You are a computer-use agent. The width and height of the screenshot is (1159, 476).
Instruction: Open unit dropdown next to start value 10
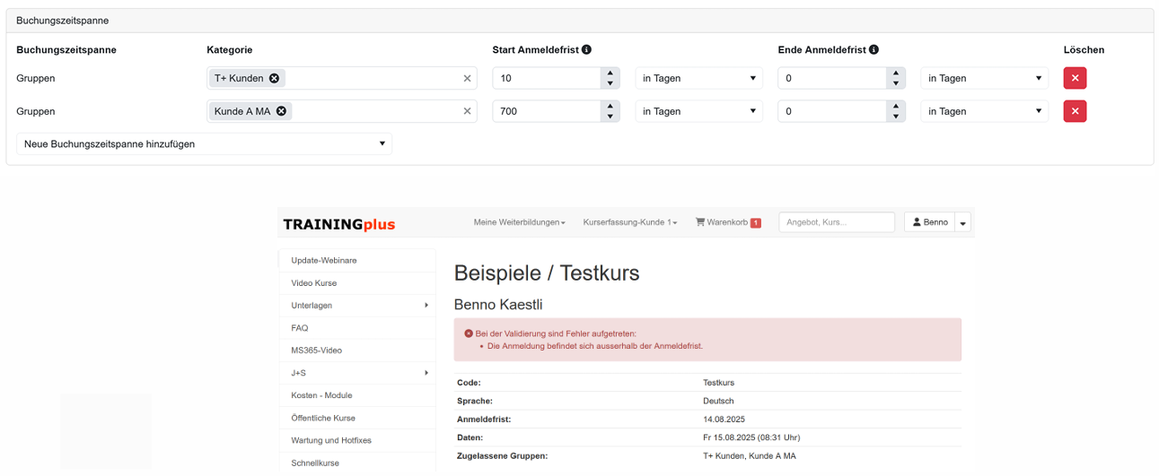pos(698,78)
